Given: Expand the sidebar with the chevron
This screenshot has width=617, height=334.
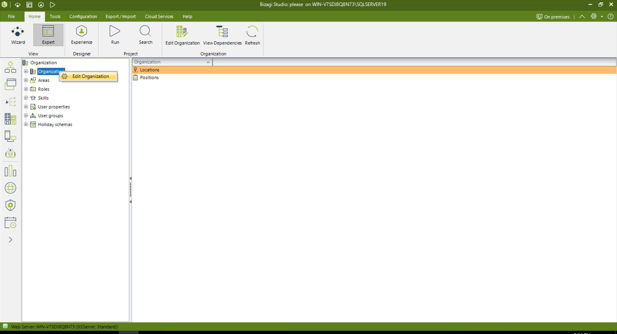Looking at the screenshot, I should [10, 240].
